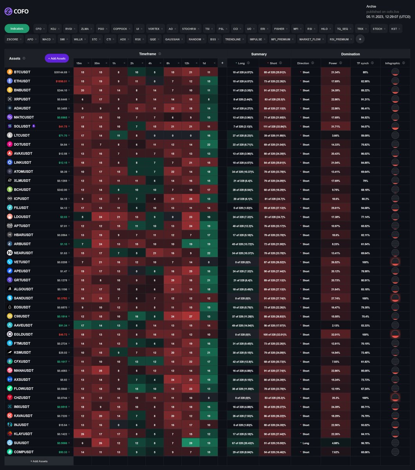Viewport: 415px width, 470px height.
Task: Open the infographic gauge for SUIUSDT
Action: pyautogui.click(x=395, y=443)
